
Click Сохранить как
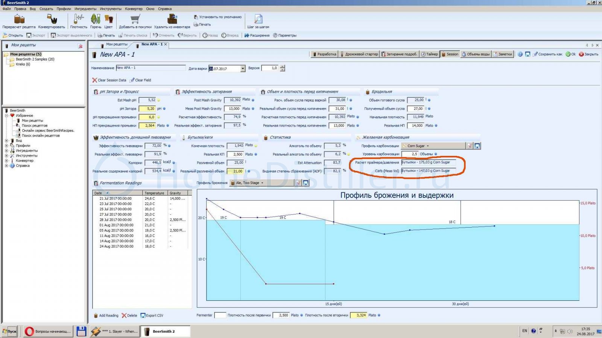[547, 54]
